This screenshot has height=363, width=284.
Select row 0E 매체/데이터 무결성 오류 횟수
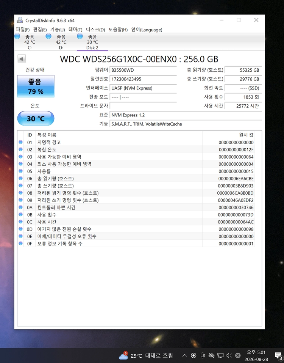136,236
